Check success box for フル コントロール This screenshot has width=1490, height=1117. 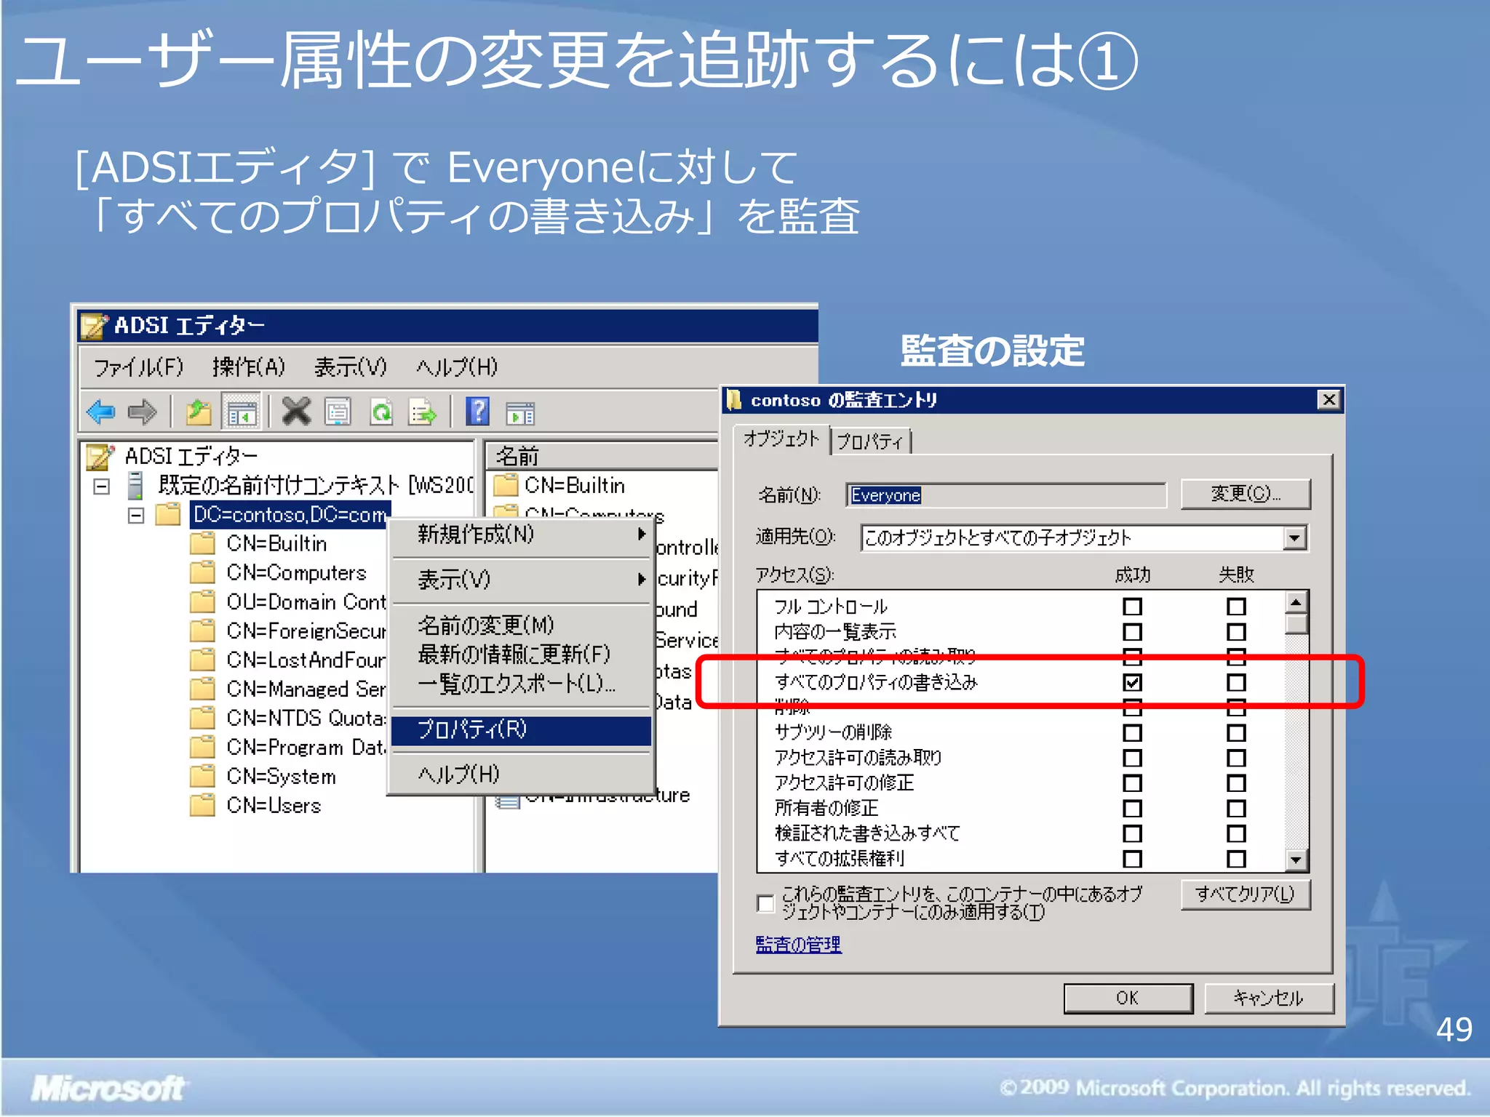coord(1132,606)
